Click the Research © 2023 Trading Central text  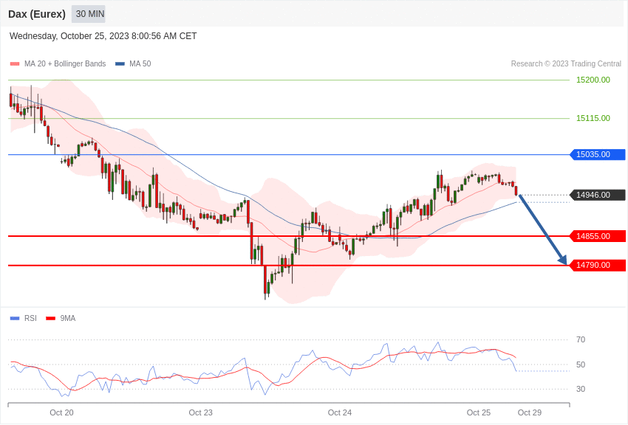point(566,64)
